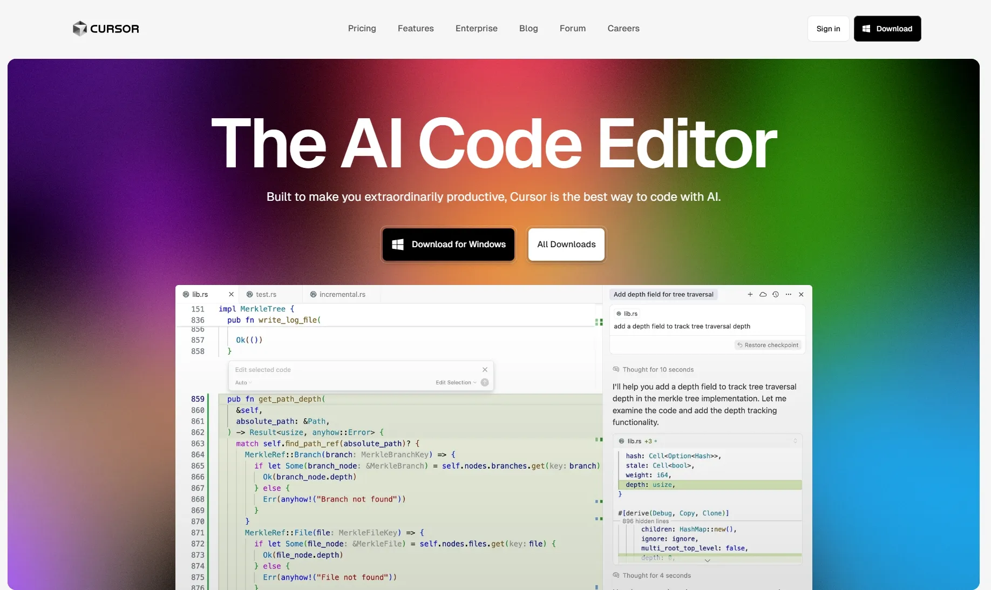Click the Cursor logo in header
The height and width of the screenshot is (590, 991).
point(106,29)
